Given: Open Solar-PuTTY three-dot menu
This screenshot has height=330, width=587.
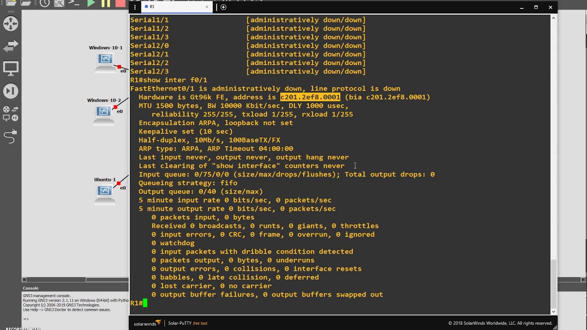Looking at the screenshot, I should point(135,7).
